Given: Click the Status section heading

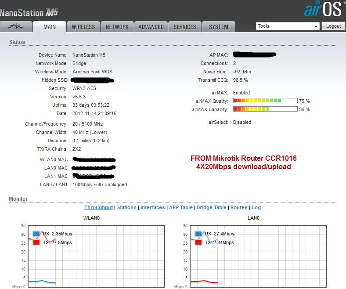Looking at the screenshot, I should coord(17,42).
